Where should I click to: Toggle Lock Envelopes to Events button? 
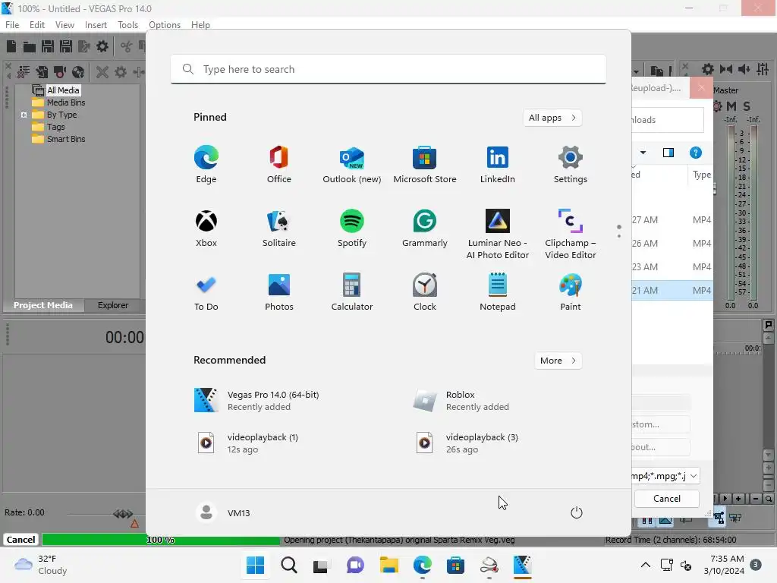coord(719,518)
